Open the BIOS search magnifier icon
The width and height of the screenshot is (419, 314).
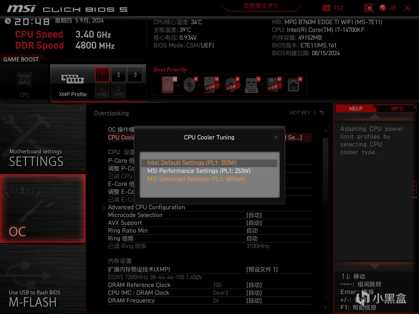pos(369,8)
